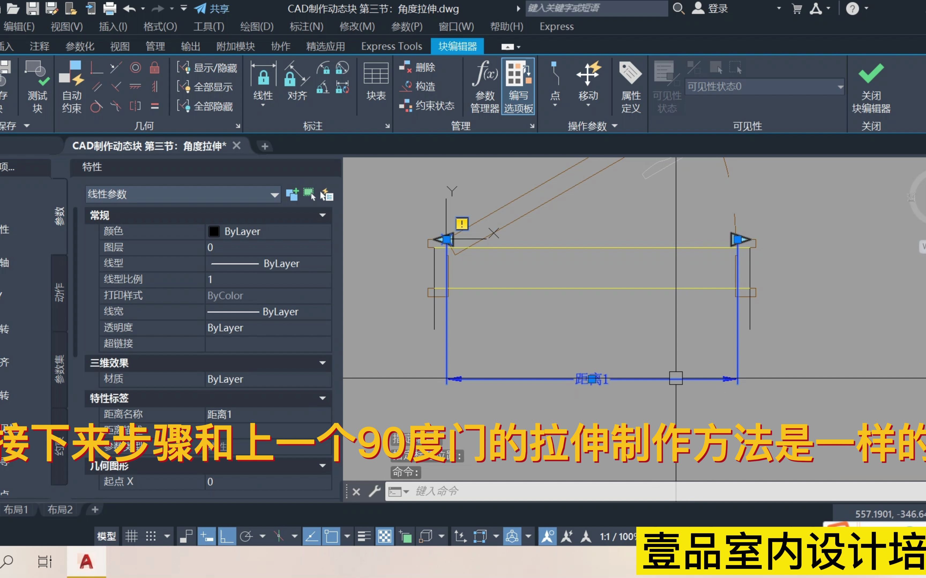Open the 线性参数 object type dropdown
The image size is (926, 578).
(274, 195)
